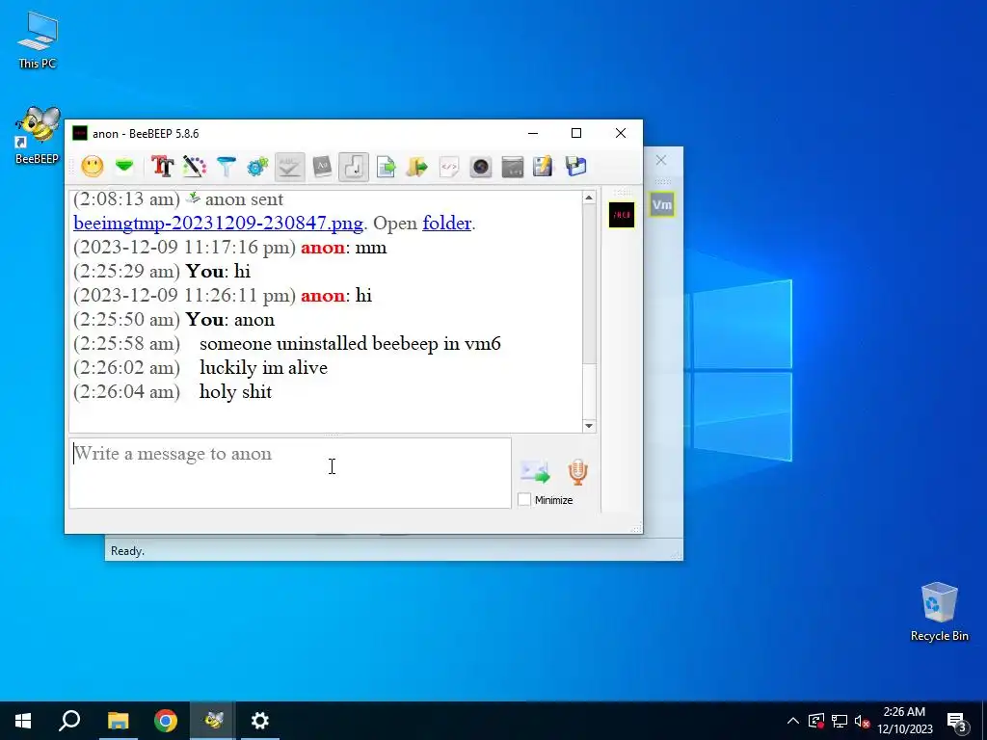Image resolution: width=987 pixels, height=740 pixels.
Task: Click the 'holy shit' message line
Action: [235, 391]
